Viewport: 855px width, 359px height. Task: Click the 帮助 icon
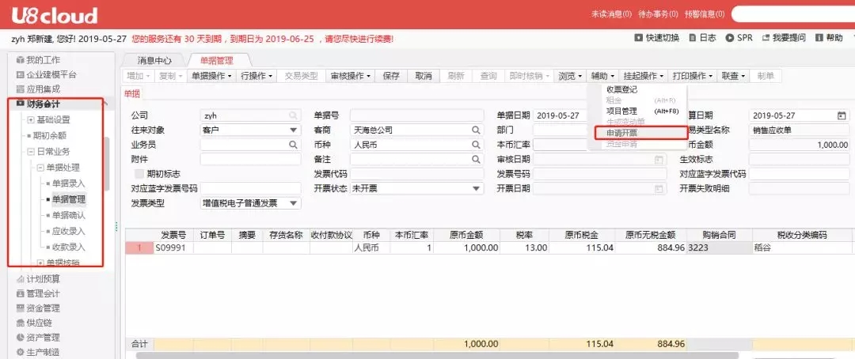point(819,38)
